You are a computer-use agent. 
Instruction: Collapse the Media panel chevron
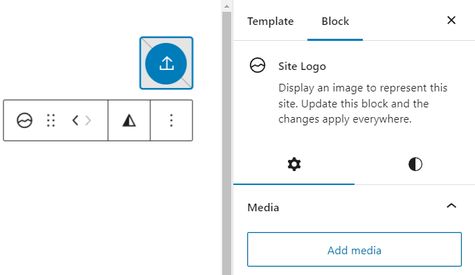451,206
